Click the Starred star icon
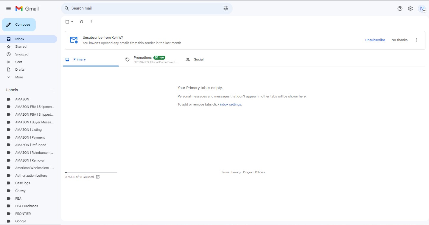The width and height of the screenshot is (429, 225). 9,47
